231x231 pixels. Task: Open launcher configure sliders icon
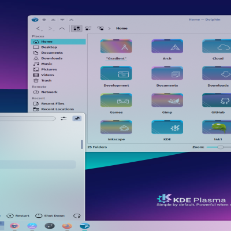(64, 118)
